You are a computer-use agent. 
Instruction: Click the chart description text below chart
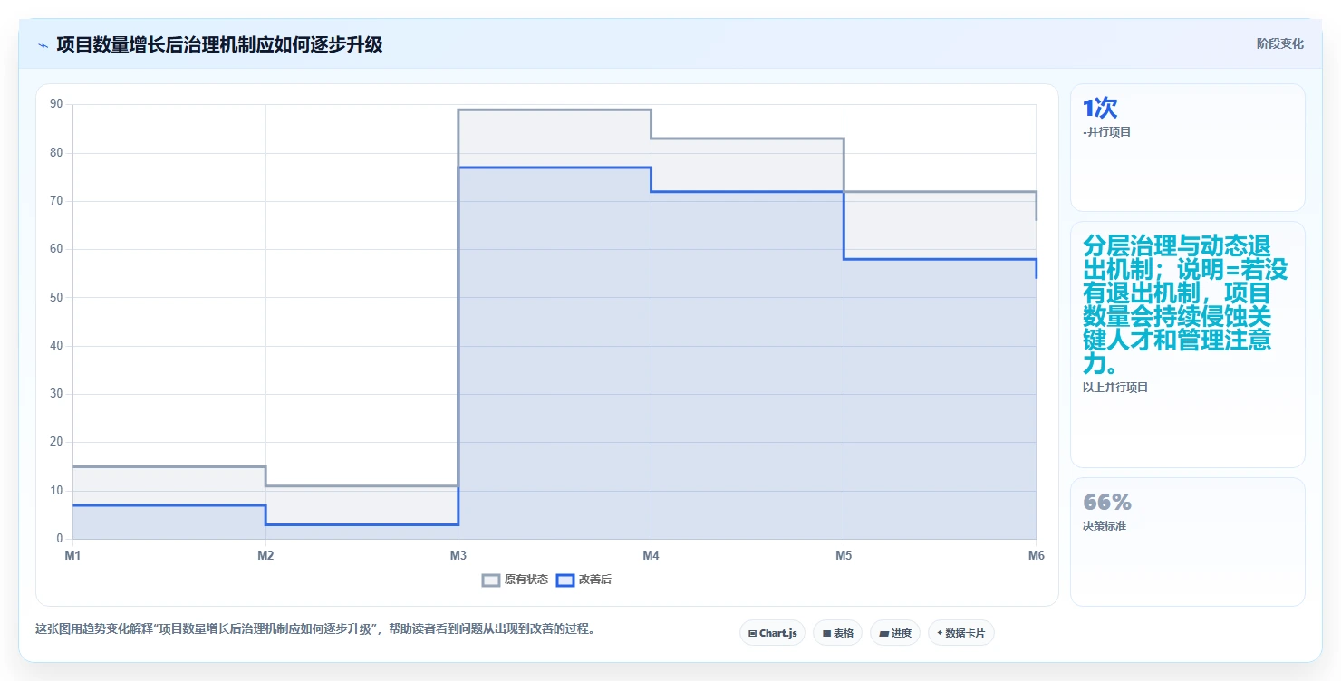[317, 629]
